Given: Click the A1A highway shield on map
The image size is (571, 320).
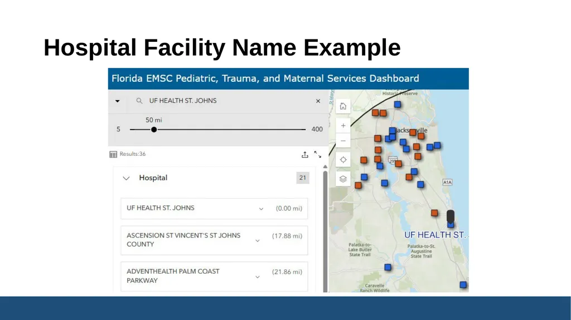Looking at the screenshot, I should tap(448, 182).
